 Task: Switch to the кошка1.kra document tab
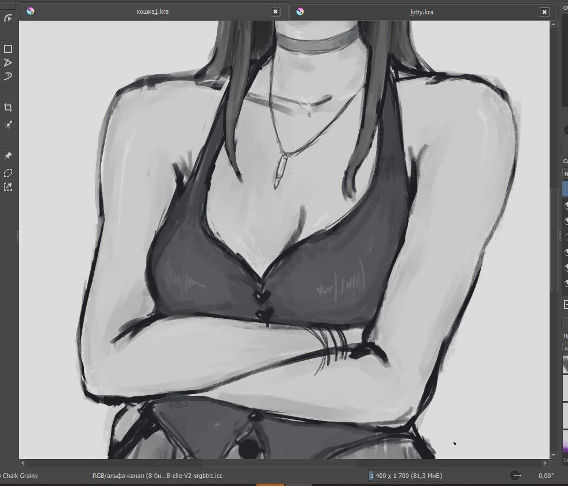click(152, 11)
